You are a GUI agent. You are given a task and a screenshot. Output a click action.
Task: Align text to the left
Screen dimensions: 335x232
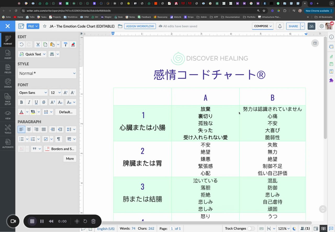(21, 129)
